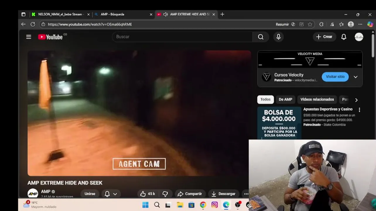Expand the Cursos Velocity ad chevron

point(356,77)
